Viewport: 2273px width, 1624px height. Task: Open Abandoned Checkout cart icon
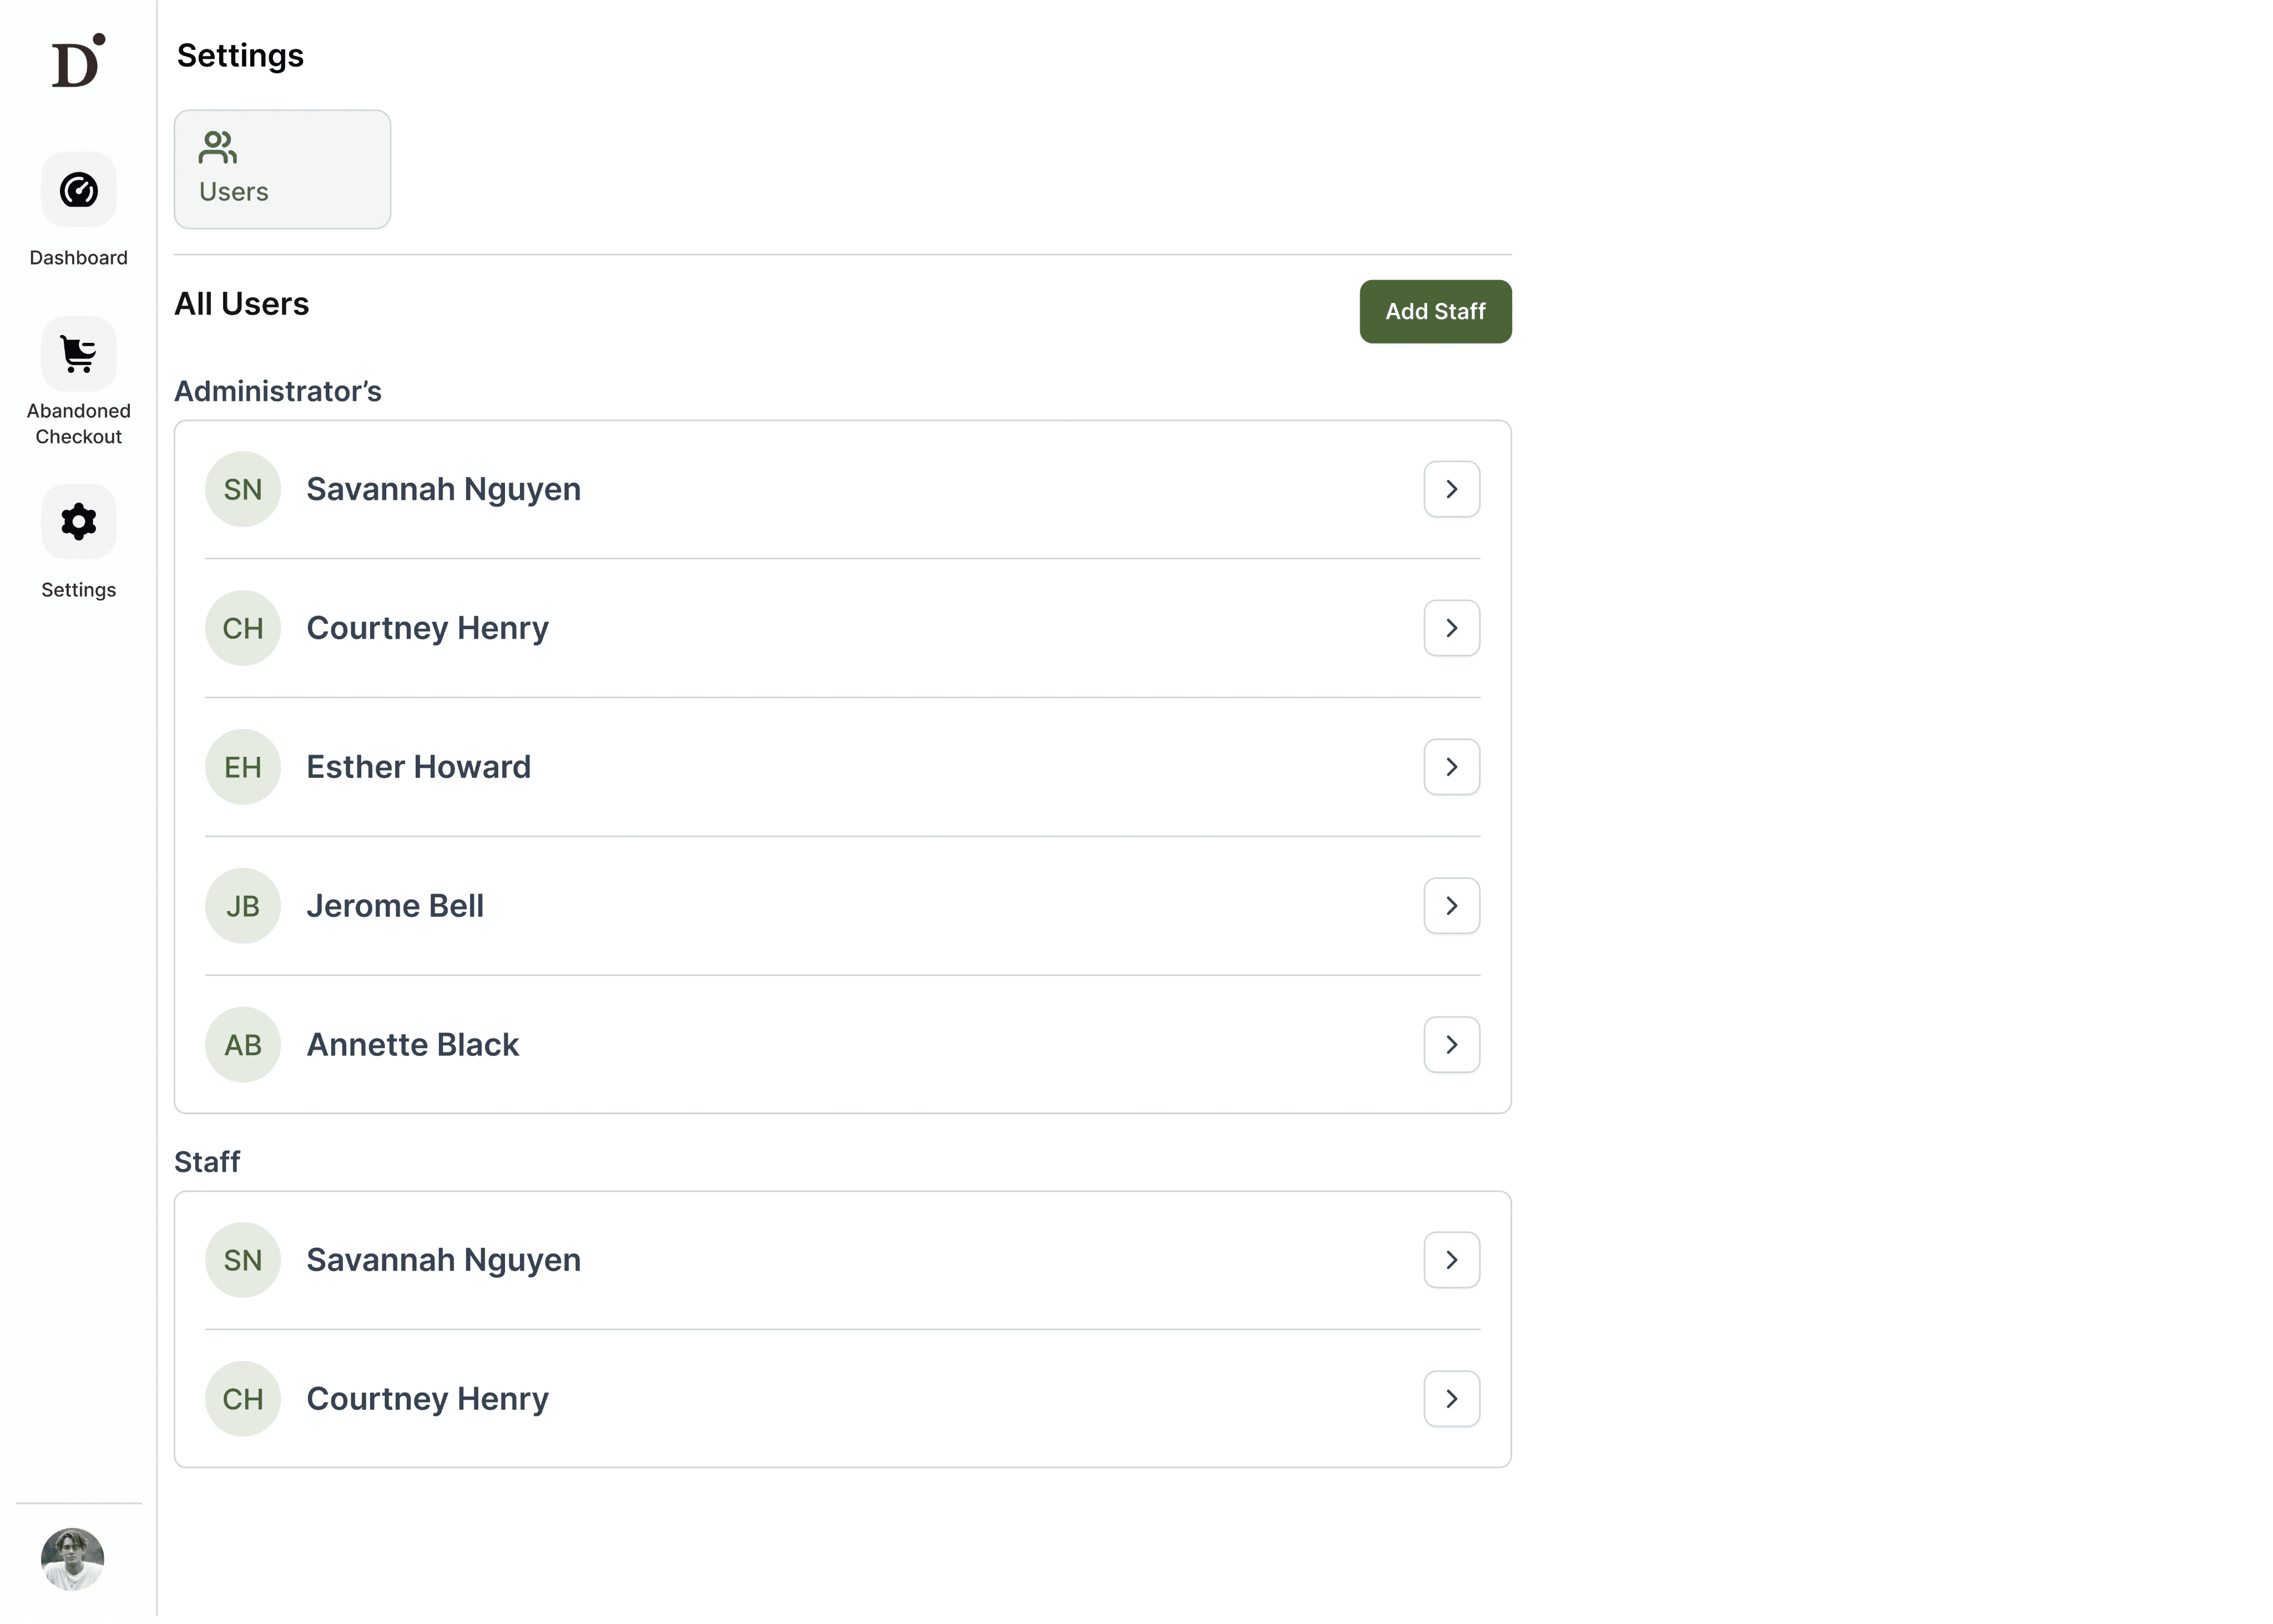(x=78, y=354)
